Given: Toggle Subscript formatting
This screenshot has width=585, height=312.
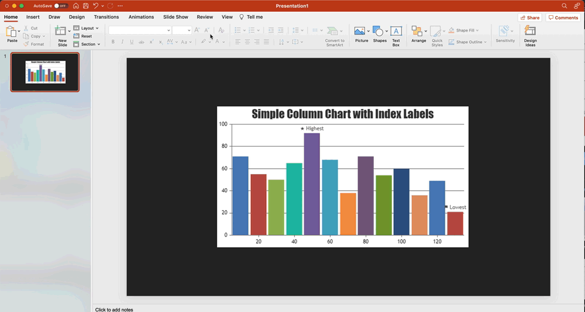Looking at the screenshot, I should pos(161,41).
